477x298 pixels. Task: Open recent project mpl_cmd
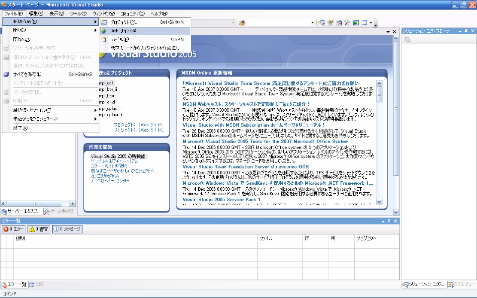click(x=107, y=102)
